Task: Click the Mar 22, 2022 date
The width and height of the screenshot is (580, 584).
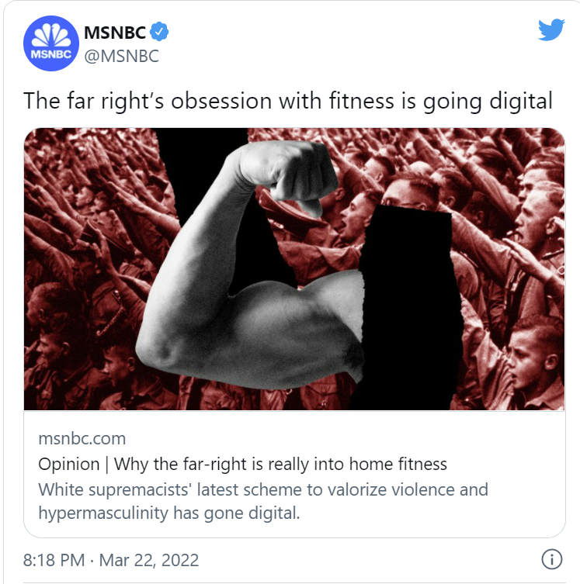Action: pyautogui.click(x=149, y=560)
